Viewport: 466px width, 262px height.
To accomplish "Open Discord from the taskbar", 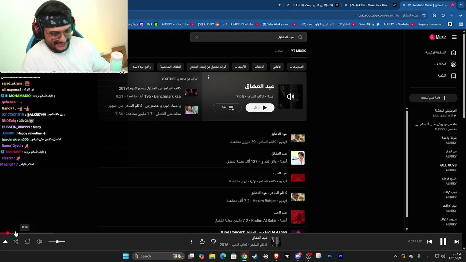I will click(x=298, y=256).
